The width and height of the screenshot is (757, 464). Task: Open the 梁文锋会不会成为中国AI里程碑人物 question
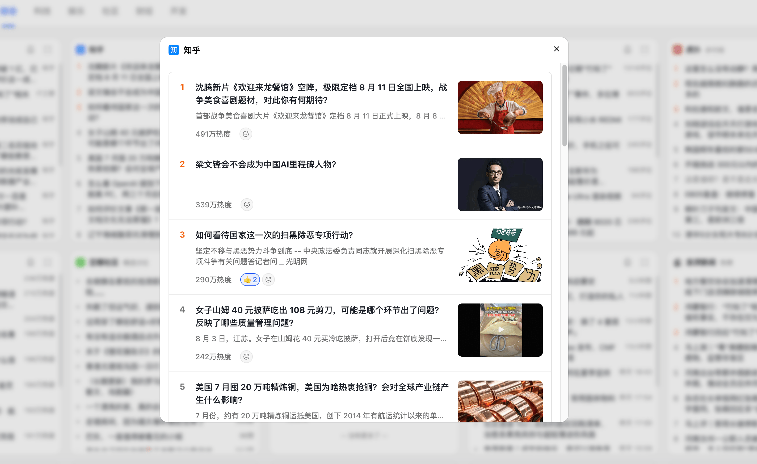(x=266, y=164)
